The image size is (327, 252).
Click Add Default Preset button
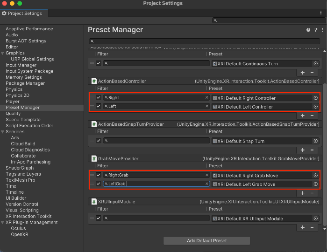click(206, 240)
